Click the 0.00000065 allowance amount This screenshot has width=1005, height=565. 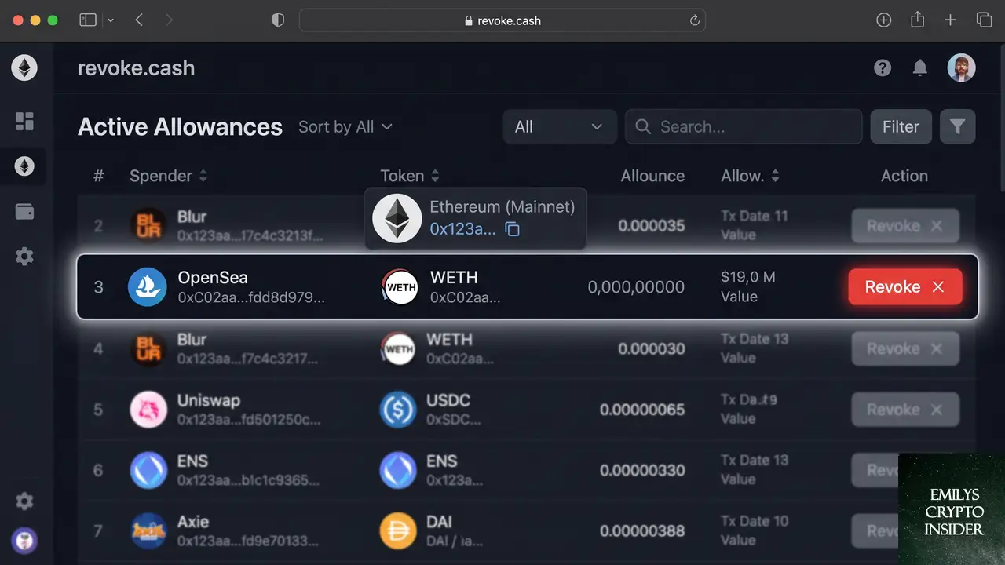(x=642, y=410)
